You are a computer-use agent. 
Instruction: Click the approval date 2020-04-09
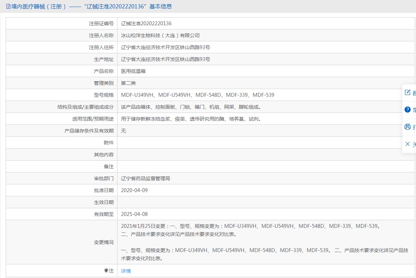tap(134, 190)
